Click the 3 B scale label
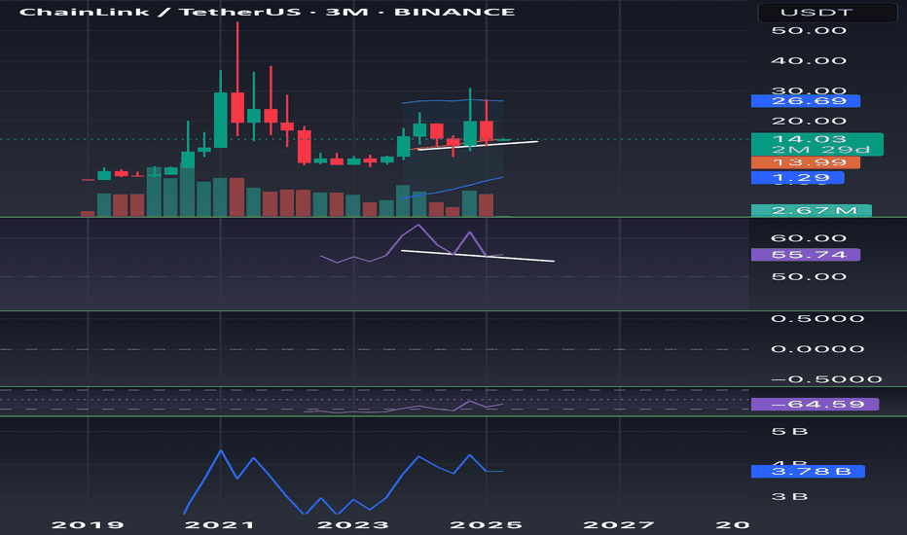This screenshot has width=907, height=535. click(x=789, y=497)
